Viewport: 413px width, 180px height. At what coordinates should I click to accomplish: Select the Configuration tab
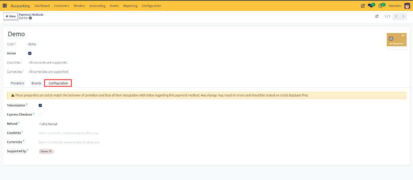(x=58, y=83)
